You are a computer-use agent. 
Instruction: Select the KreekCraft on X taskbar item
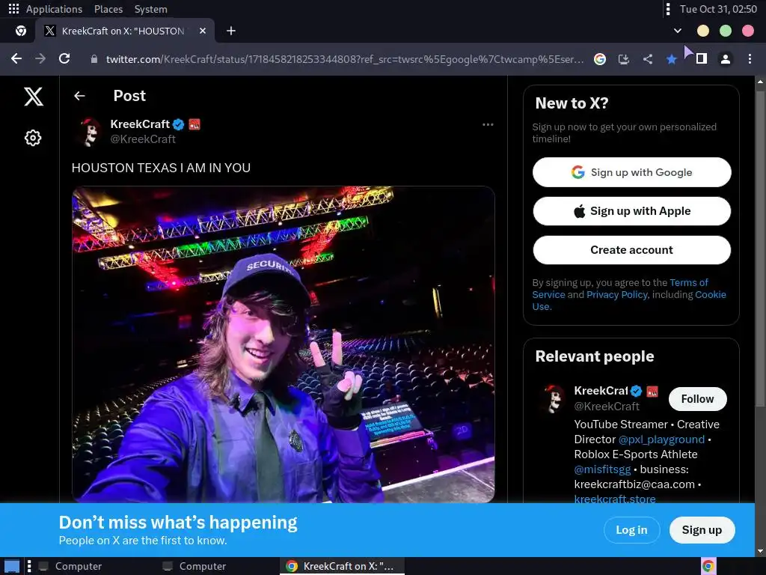(342, 566)
